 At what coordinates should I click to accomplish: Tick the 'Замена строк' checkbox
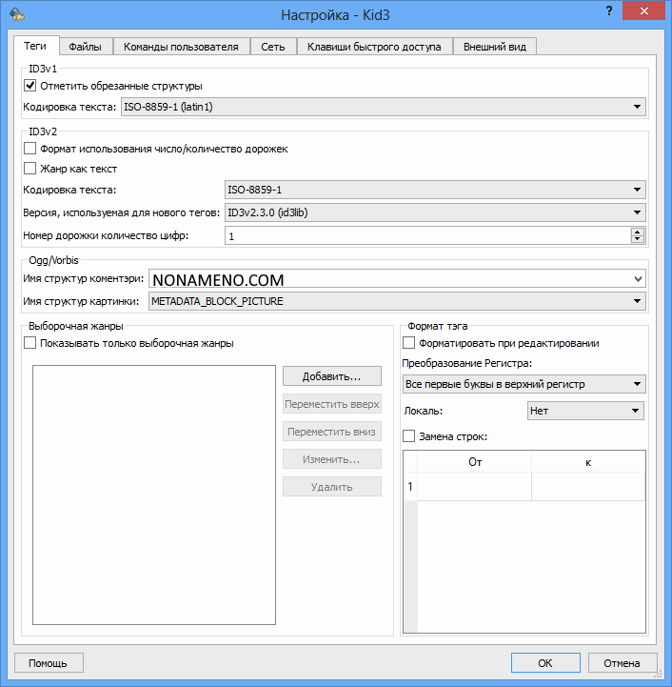pyautogui.click(x=409, y=436)
